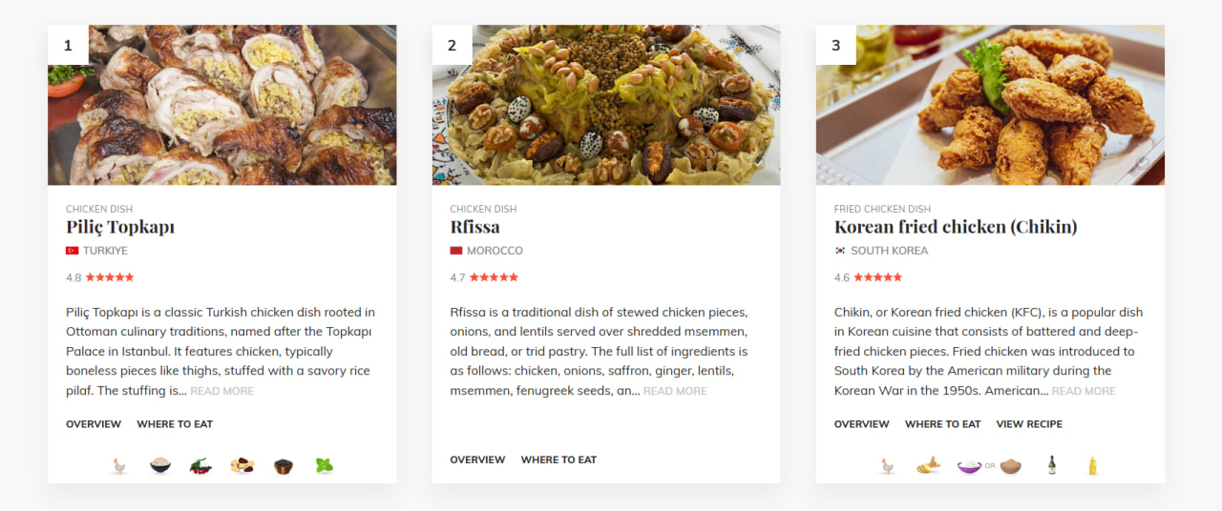Screen dimensions: 1222x511
Task: Click the Morocco country label
Action: tap(495, 251)
